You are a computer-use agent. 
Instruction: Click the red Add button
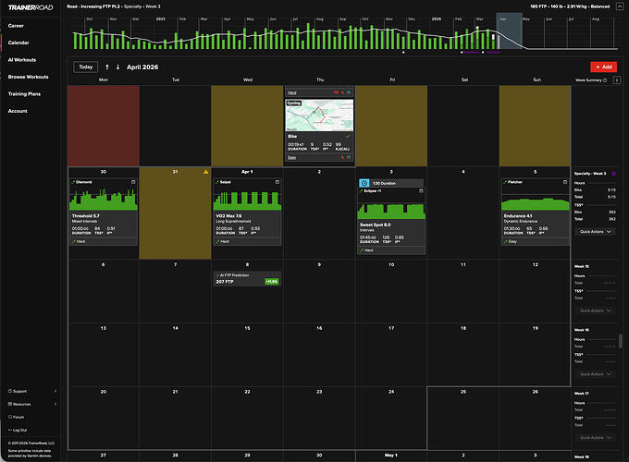coord(603,67)
